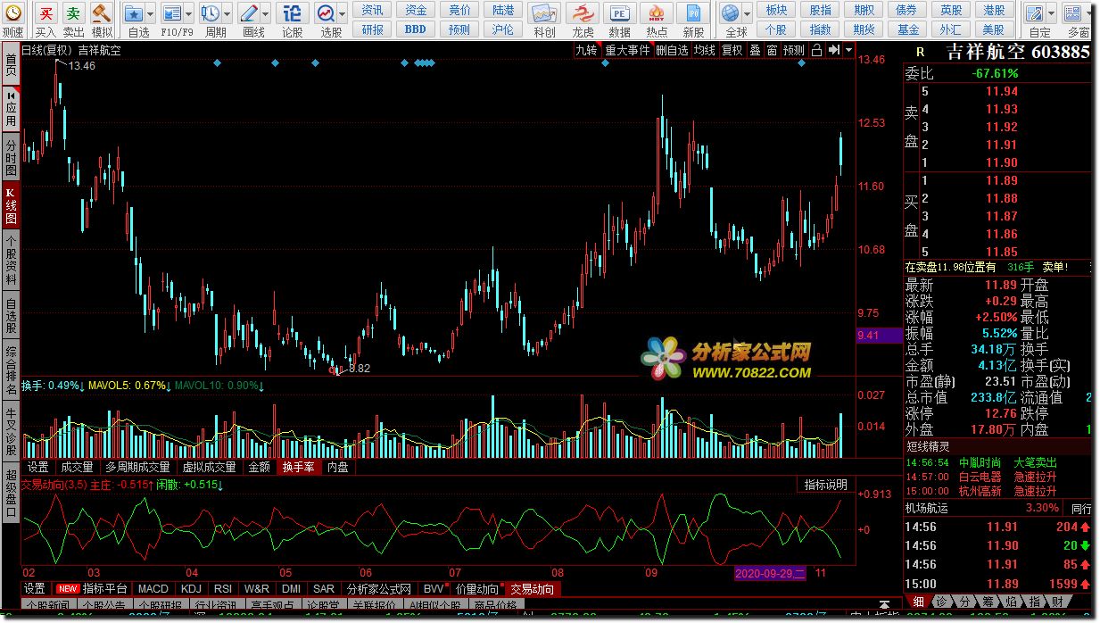The height and width of the screenshot is (623, 1100).
Task: Click the 2020-09-29 date marker
Action: click(x=770, y=573)
